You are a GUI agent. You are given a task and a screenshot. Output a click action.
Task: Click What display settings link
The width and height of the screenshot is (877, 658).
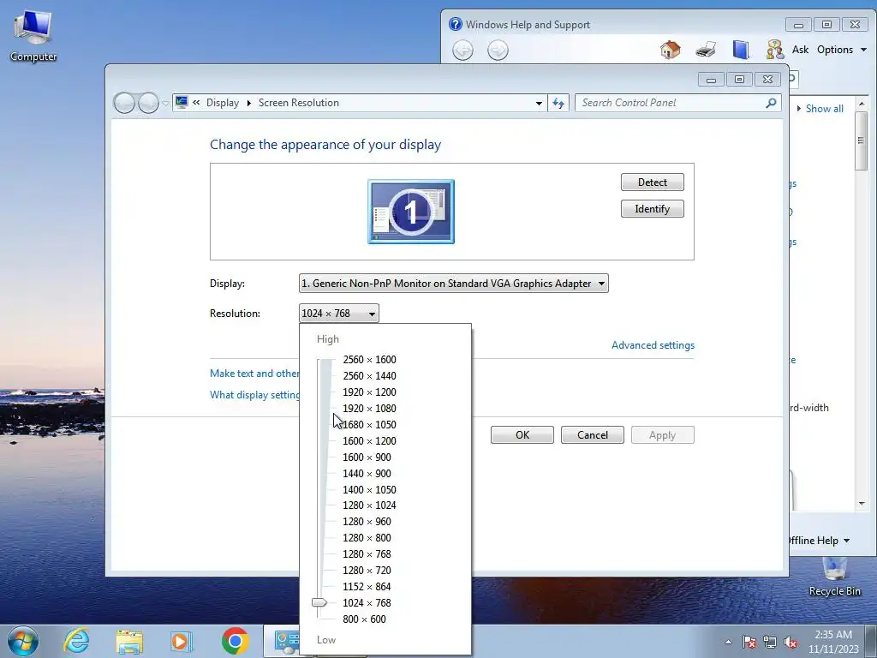click(x=254, y=394)
